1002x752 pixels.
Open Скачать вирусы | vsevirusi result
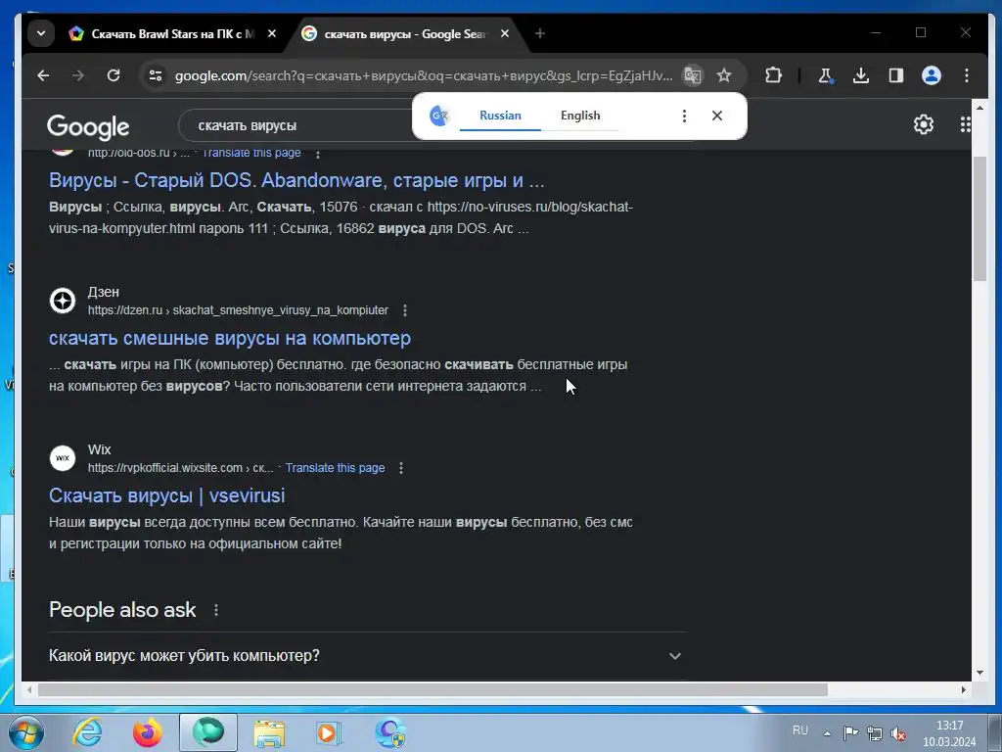tap(166, 495)
